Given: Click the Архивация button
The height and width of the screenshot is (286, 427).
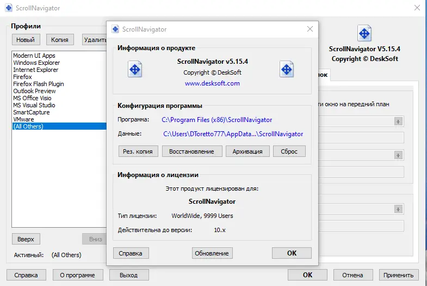Looking at the screenshot, I should click(247, 151).
